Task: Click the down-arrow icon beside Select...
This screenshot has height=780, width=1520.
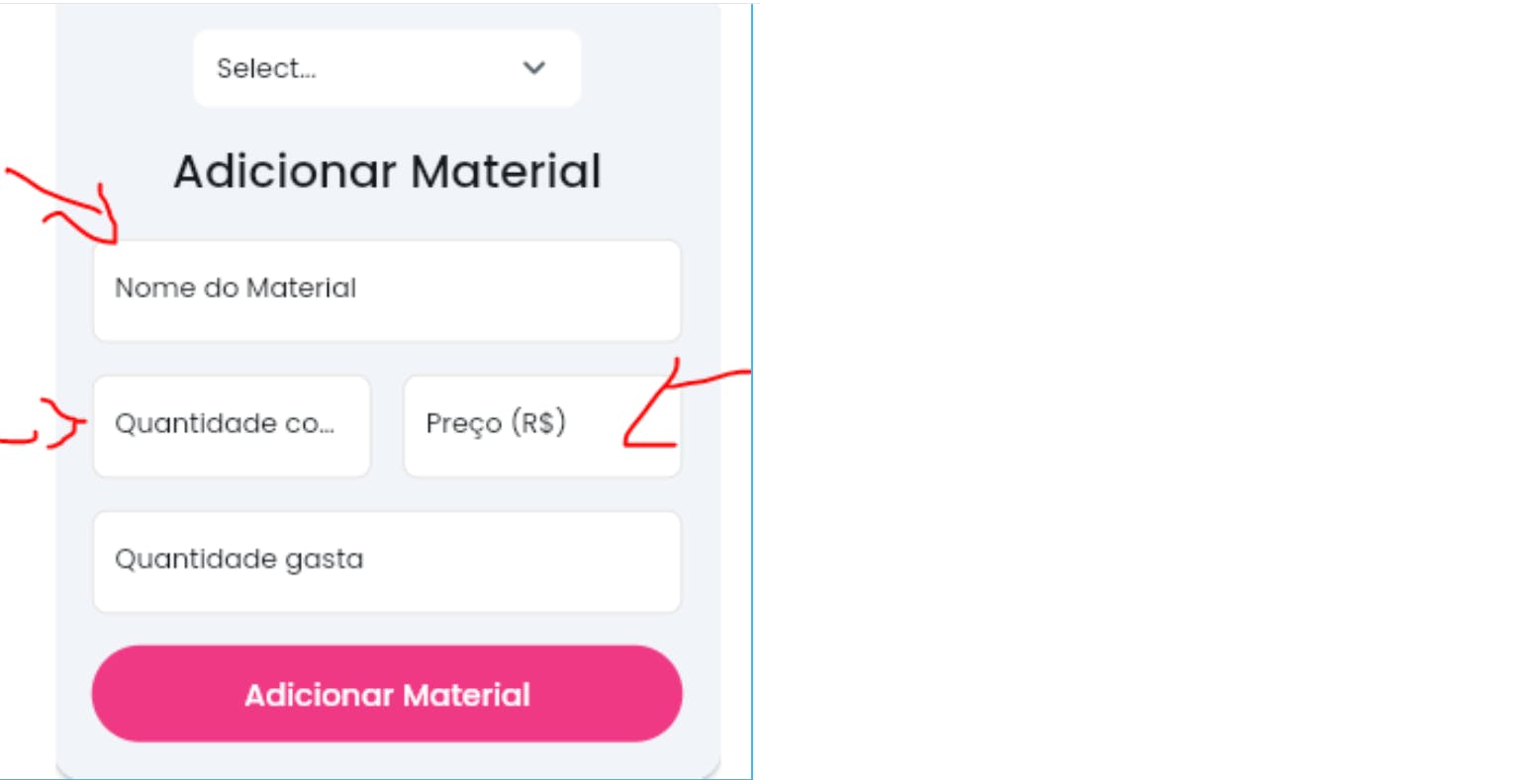Action: [x=534, y=68]
